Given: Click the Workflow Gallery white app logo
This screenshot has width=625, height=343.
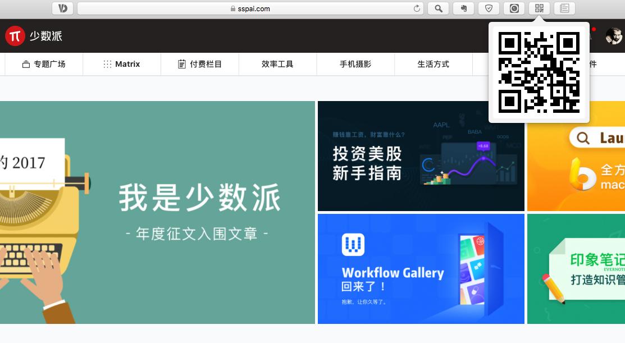Looking at the screenshot, I should pyautogui.click(x=353, y=245).
